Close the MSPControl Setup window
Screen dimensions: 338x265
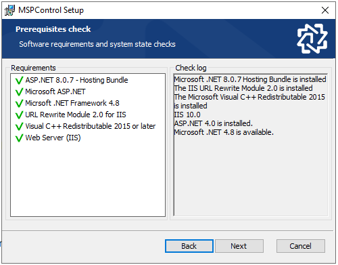click(325, 10)
